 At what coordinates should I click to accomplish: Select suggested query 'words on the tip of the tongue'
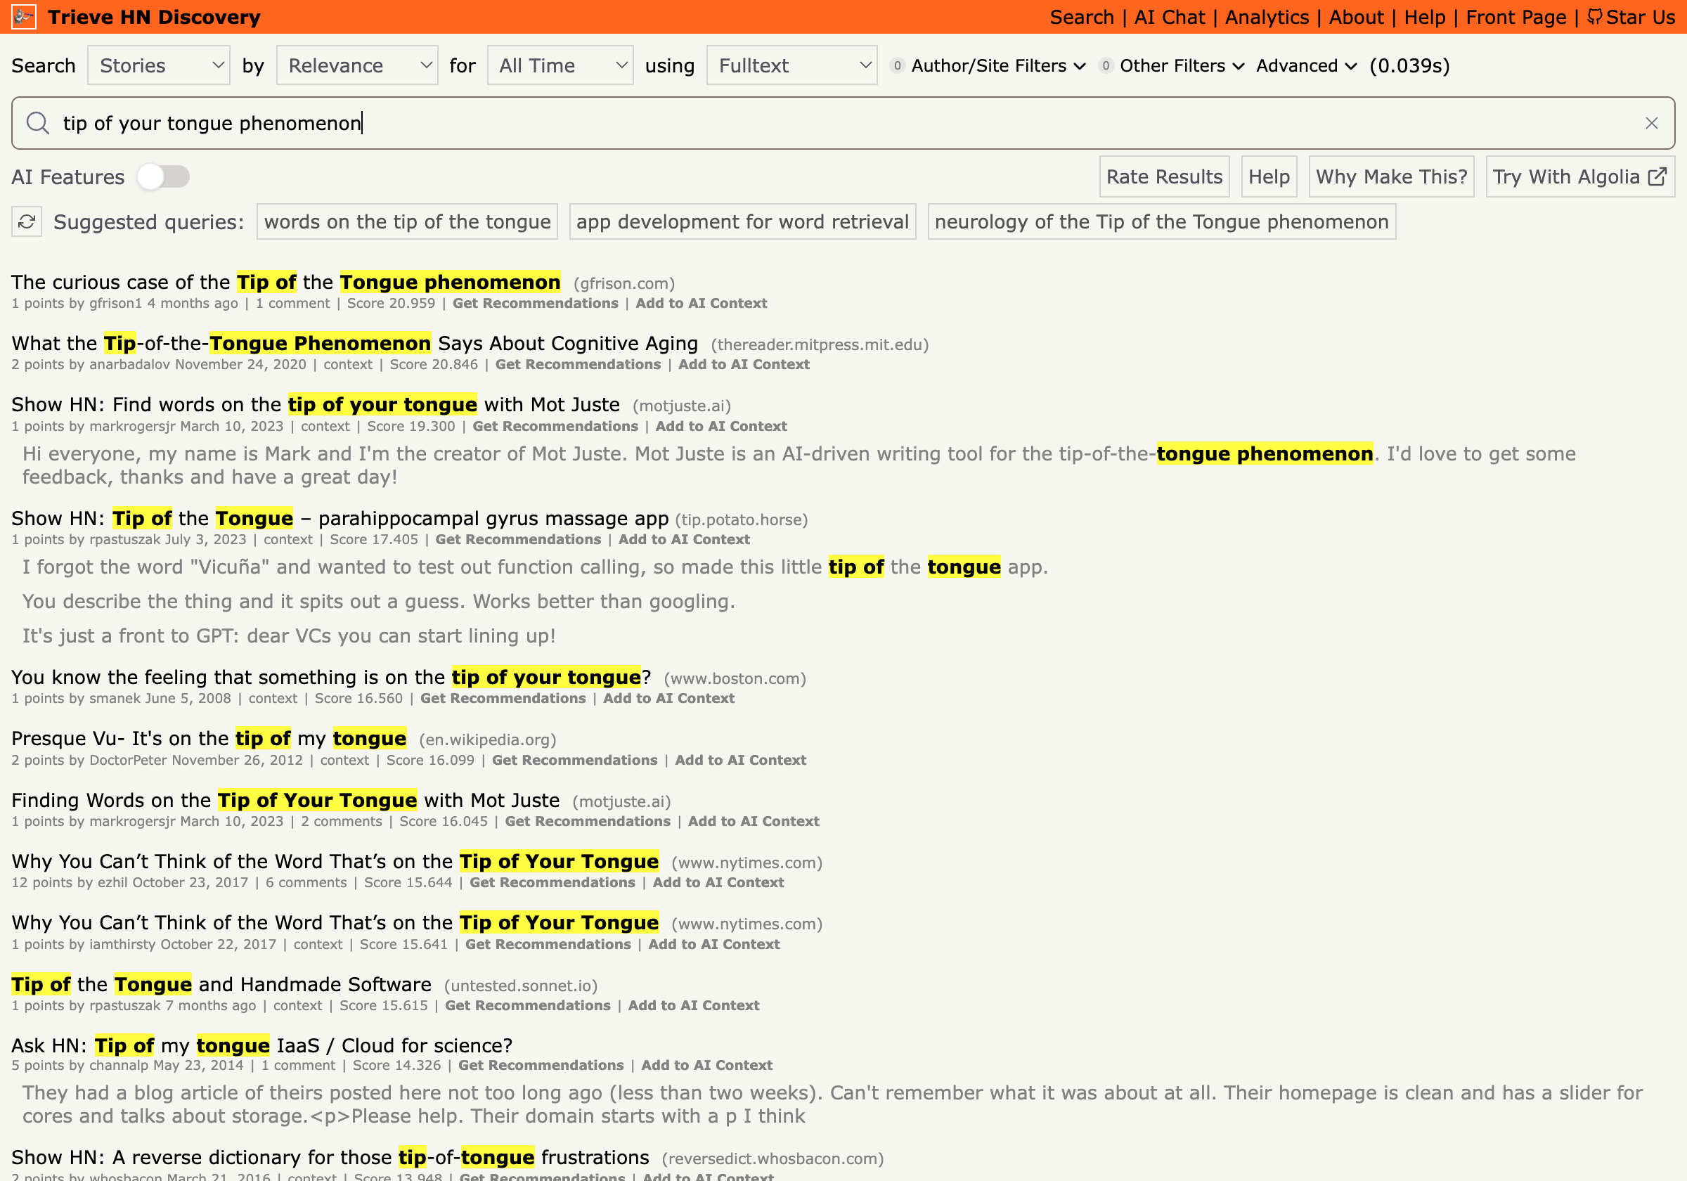[407, 221]
